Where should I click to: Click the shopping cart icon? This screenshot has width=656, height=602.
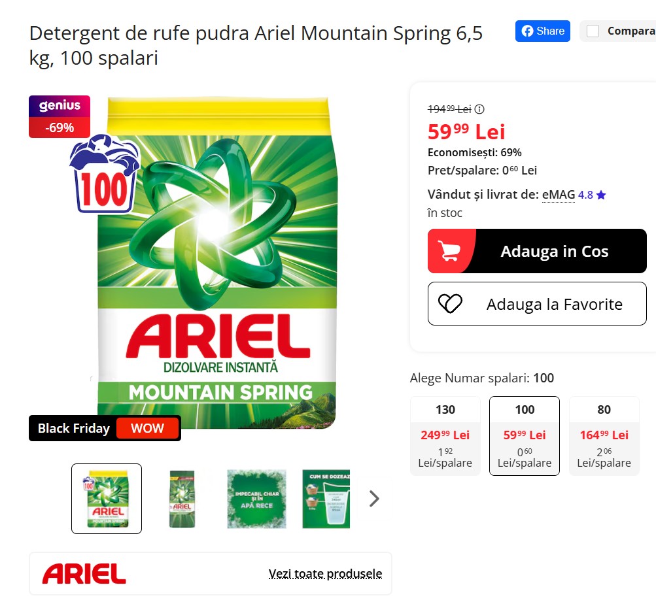pyautogui.click(x=449, y=251)
